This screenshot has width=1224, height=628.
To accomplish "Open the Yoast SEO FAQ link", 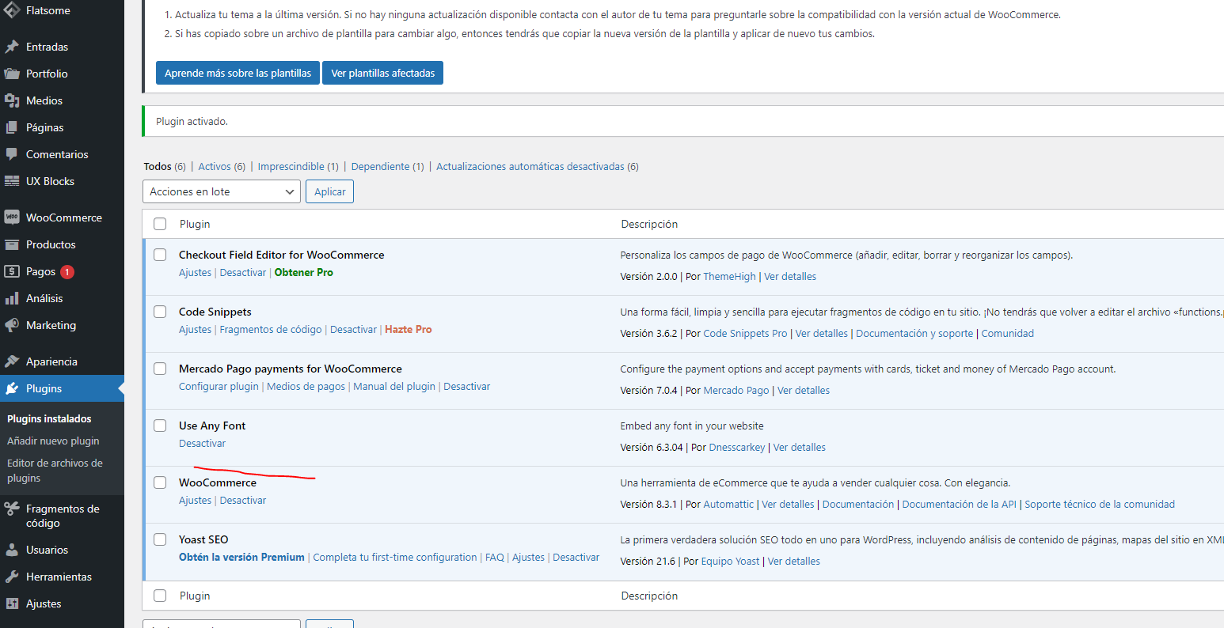I will tap(494, 558).
